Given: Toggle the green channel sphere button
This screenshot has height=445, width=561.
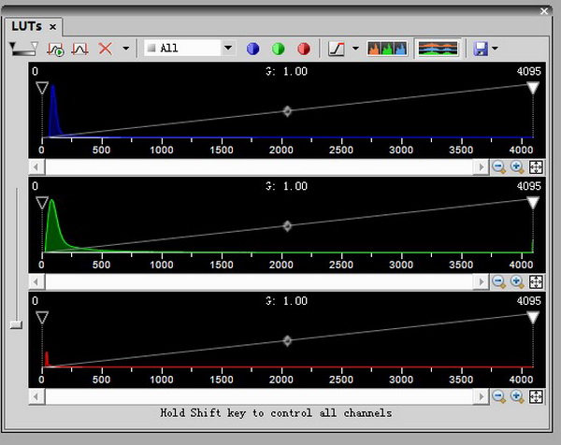Looking at the screenshot, I should click(x=278, y=49).
